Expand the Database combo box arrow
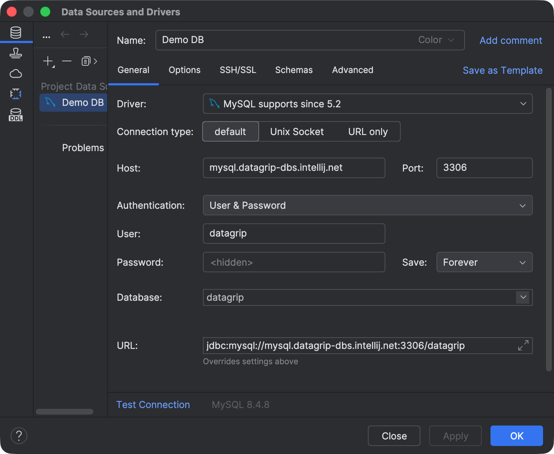 pos(523,297)
